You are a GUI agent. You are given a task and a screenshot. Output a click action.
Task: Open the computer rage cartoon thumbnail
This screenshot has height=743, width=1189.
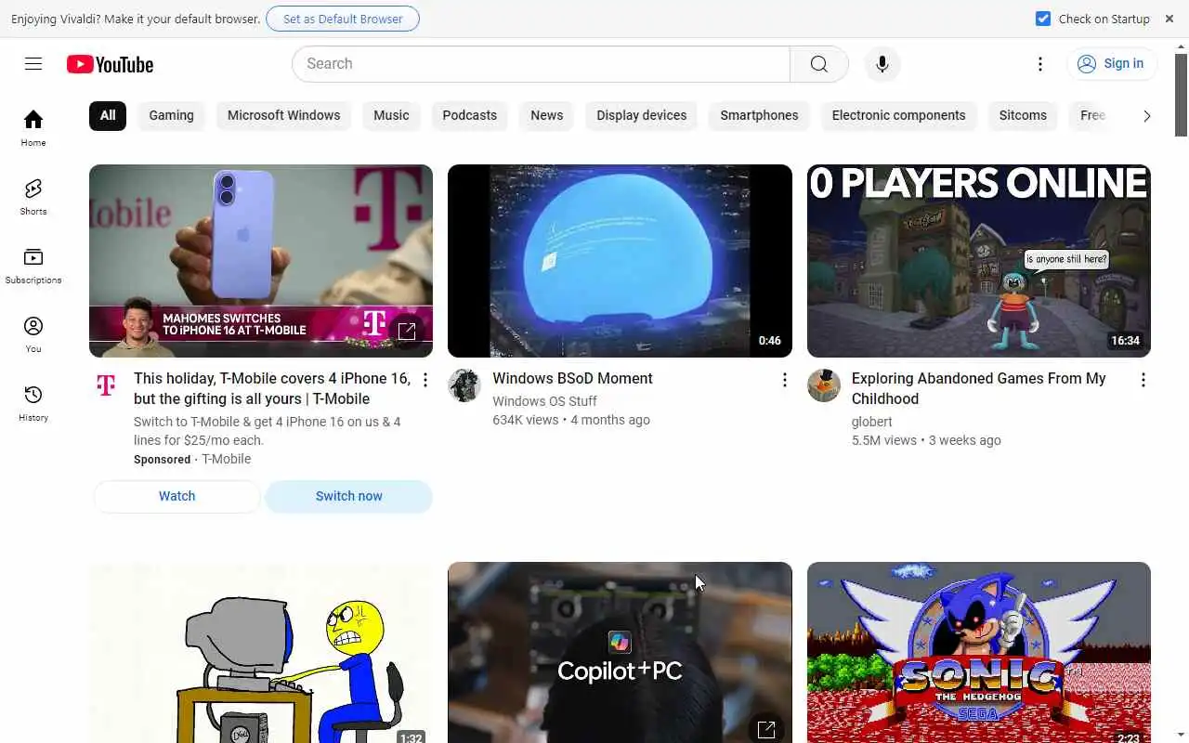261,652
